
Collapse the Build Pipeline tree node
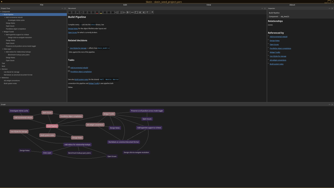[x=3, y=15]
